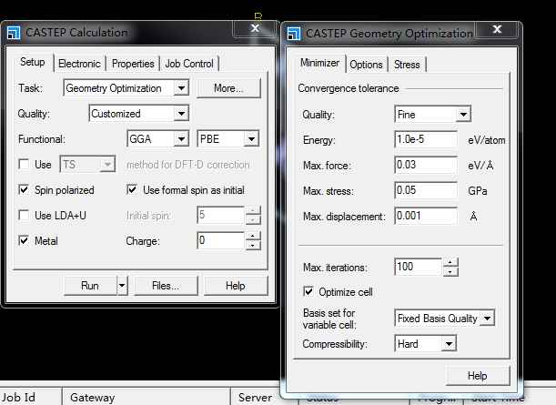Click the Initial spin value field
This screenshot has width=556, height=405.
(x=220, y=216)
